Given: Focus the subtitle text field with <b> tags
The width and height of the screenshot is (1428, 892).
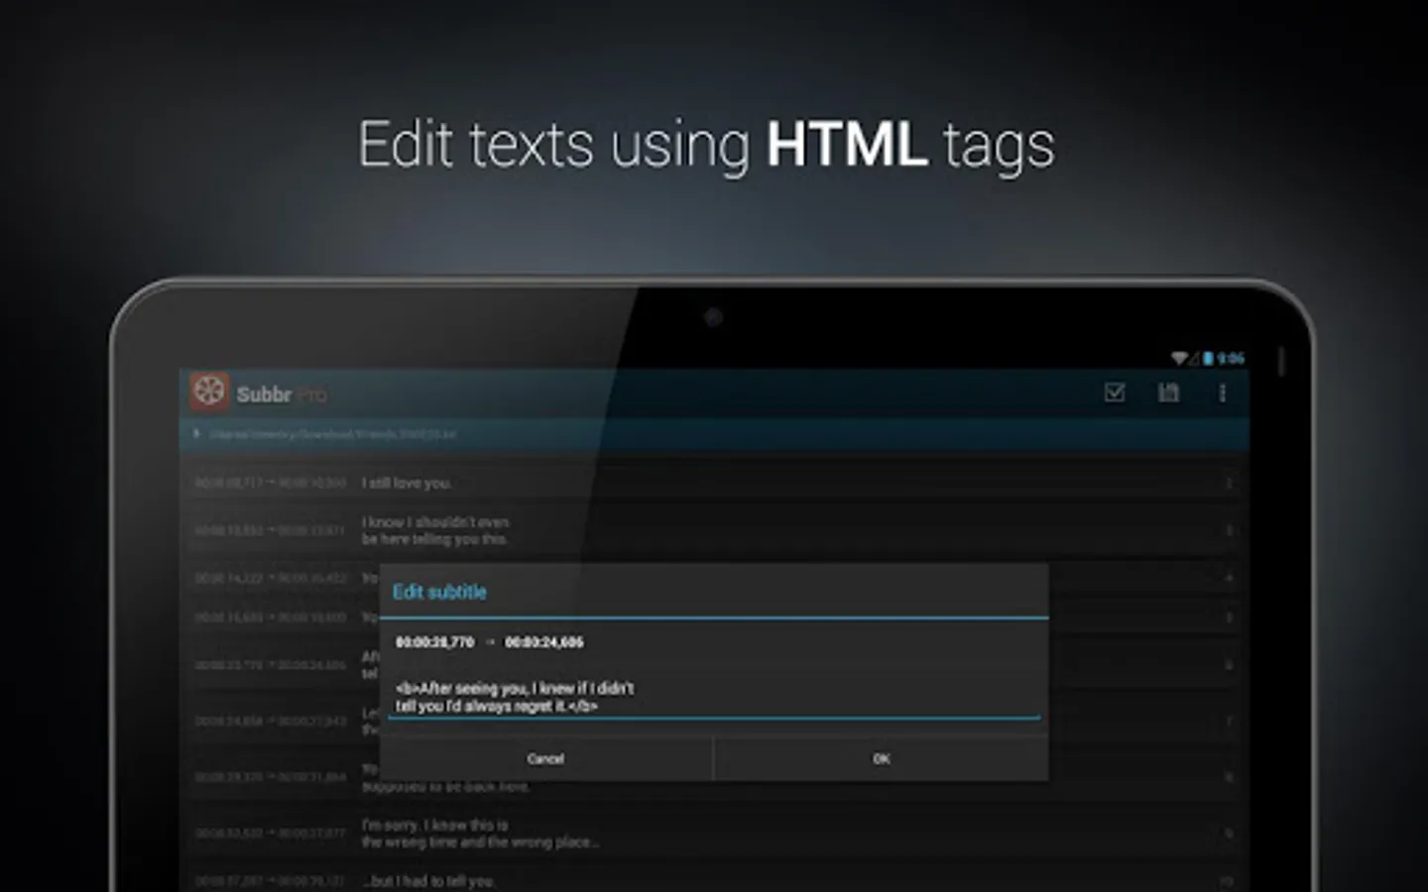Looking at the screenshot, I should pos(714,697).
